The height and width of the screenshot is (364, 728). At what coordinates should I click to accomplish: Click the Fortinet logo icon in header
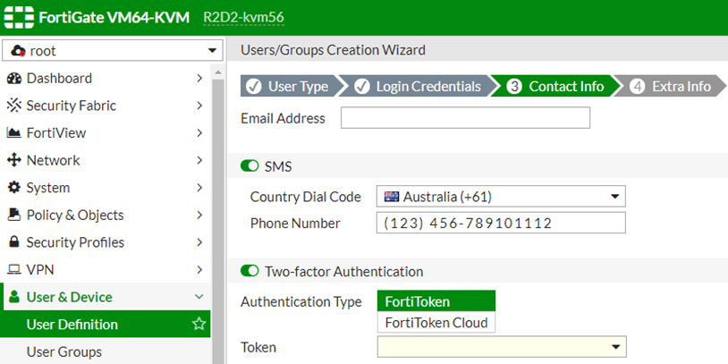(20, 17)
